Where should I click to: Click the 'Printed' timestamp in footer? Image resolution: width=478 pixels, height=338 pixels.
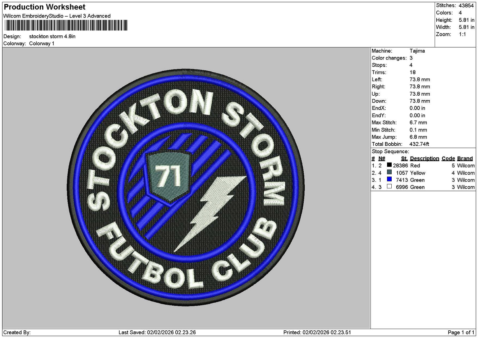[x=317, y=332]
